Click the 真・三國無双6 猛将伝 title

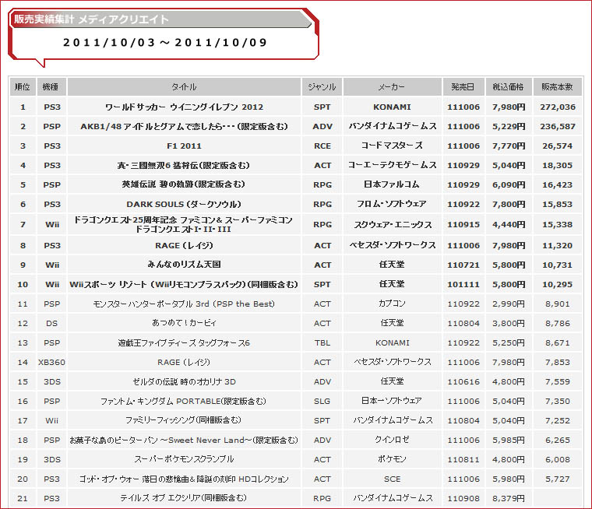(x=184, y=165)
